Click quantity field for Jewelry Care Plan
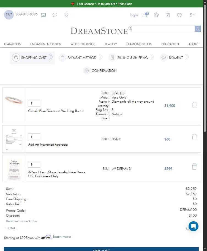 [34, 164]
